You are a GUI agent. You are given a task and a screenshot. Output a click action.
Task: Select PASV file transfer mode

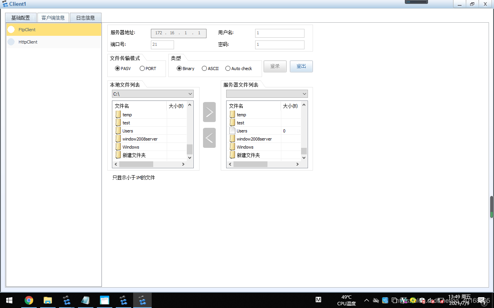click(x=123, y=69)
